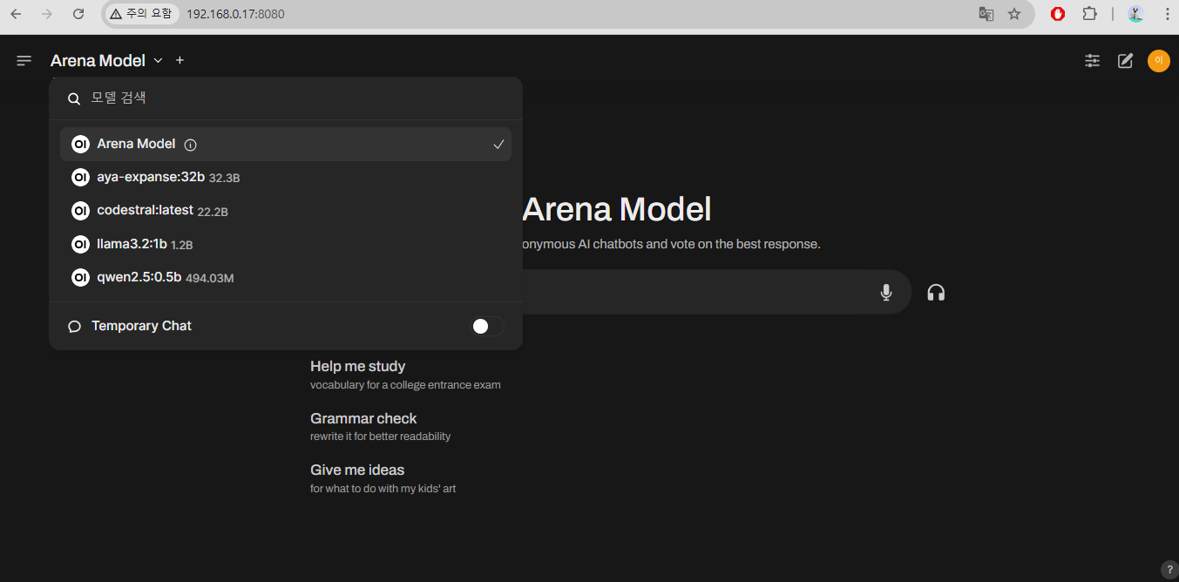Click the codestral:latest model logo icon

[80, 210]
